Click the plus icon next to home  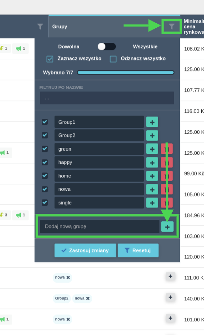pos(152,176)
